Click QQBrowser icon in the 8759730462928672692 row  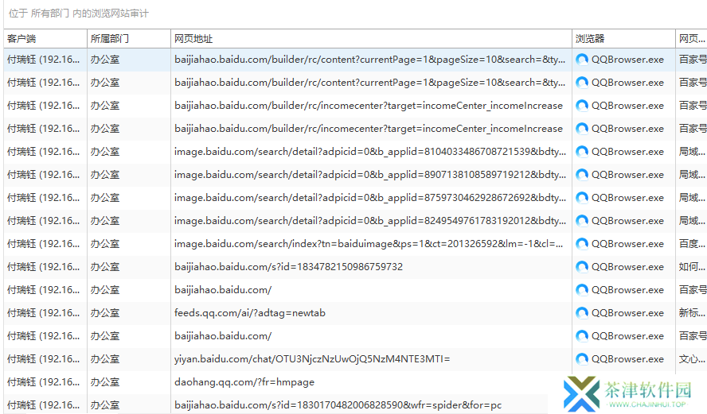(582, 198)
